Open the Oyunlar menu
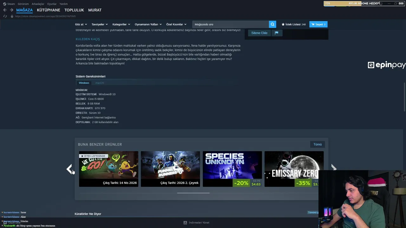Viewport: 406px width, 228px height. point(52,4)
